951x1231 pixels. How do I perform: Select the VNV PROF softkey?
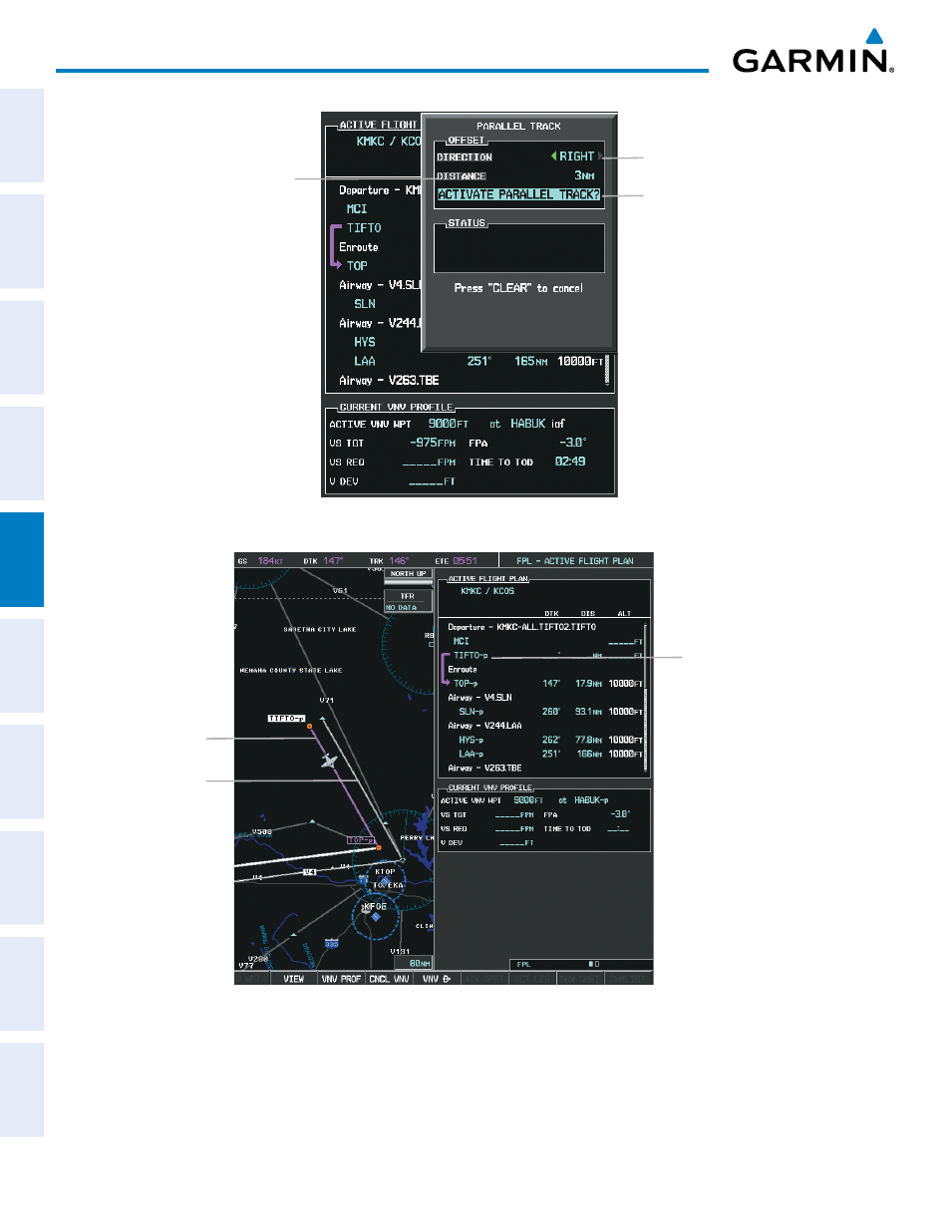(341, 979)
